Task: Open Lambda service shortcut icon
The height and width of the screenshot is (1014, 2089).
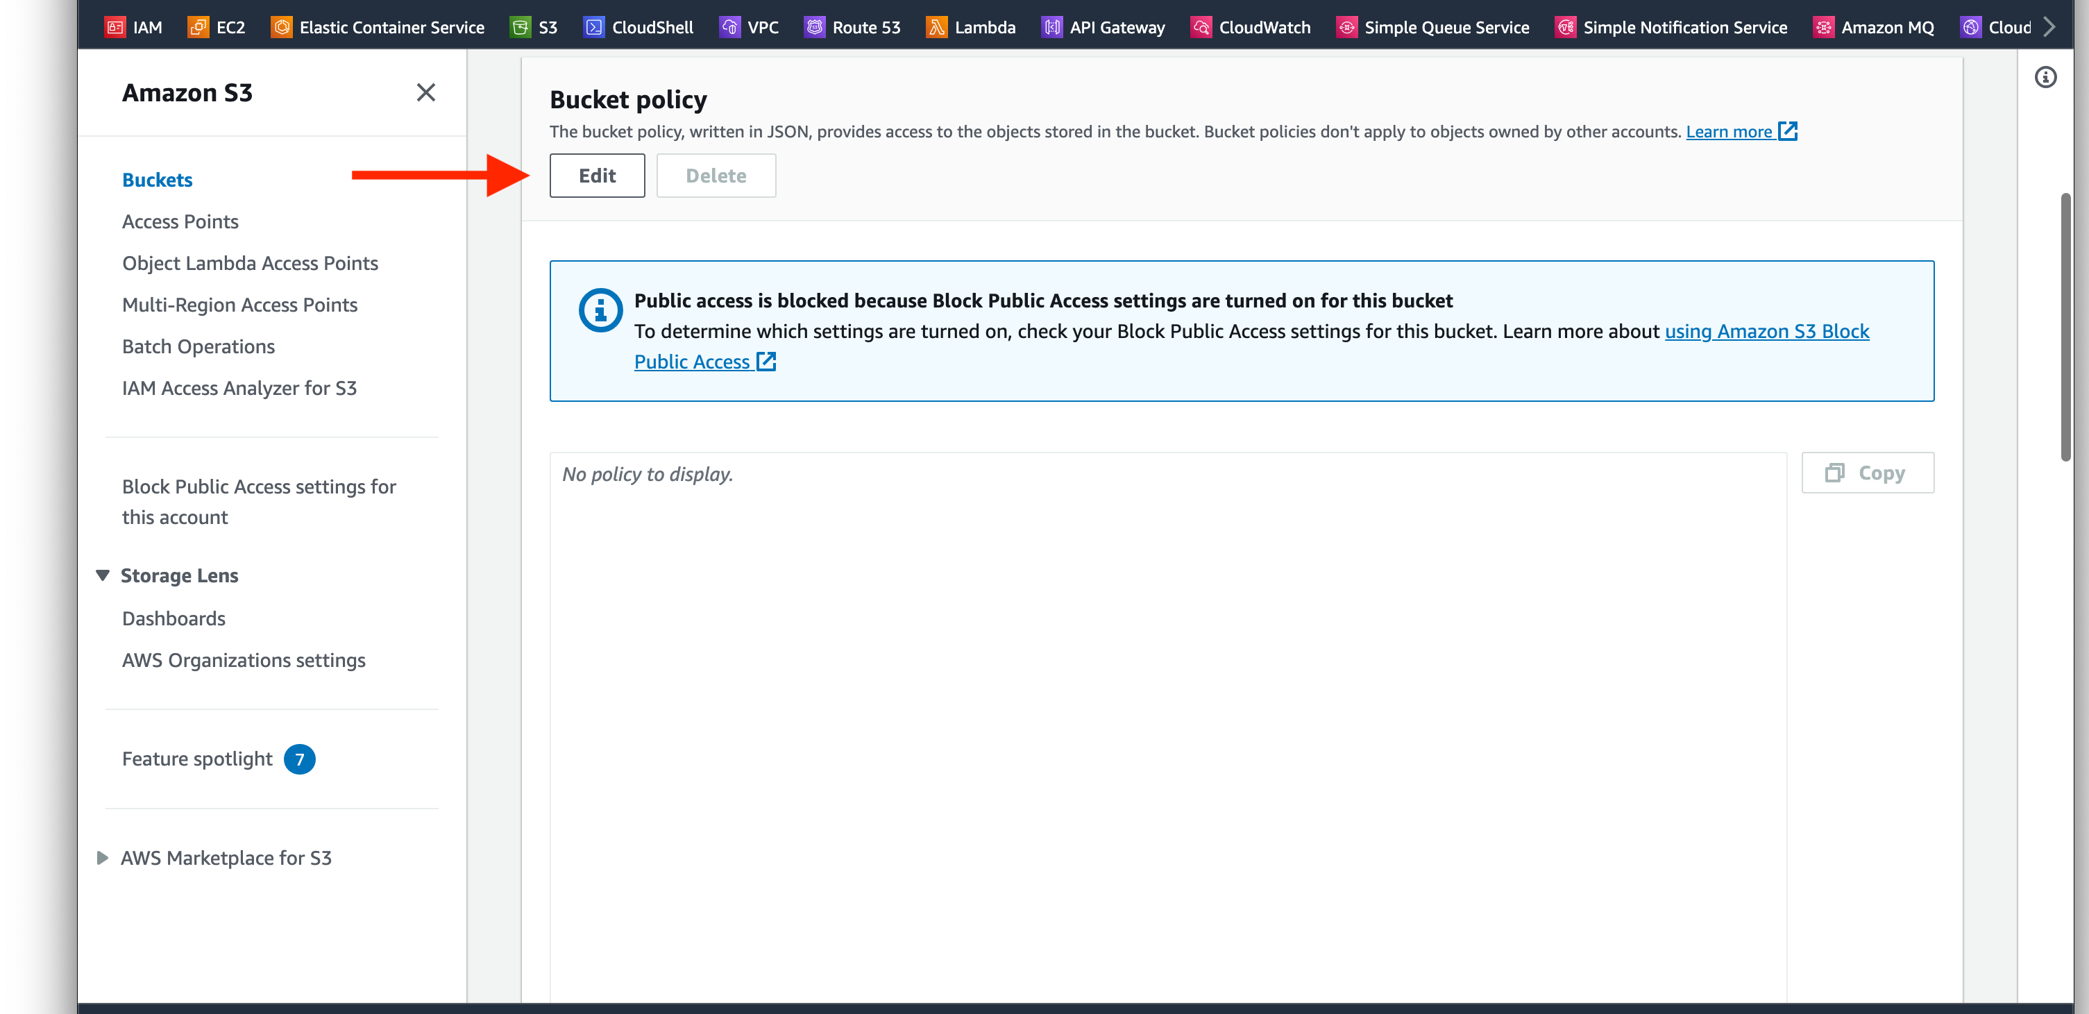Action: coord(937,27)
